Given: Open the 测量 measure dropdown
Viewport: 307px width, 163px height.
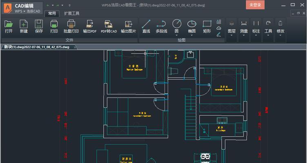Looking at the screenshot, I should pos(244,29).
